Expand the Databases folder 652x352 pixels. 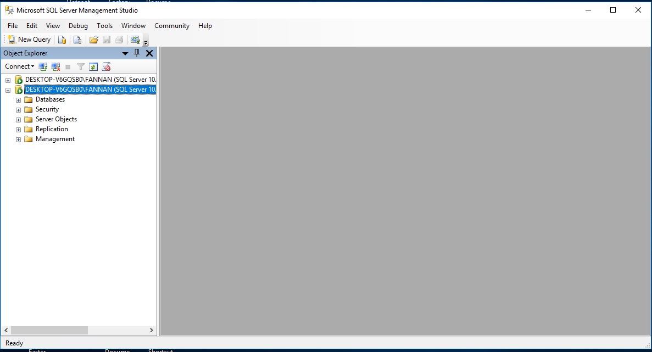pyautogui.click(x=18, y=100)
